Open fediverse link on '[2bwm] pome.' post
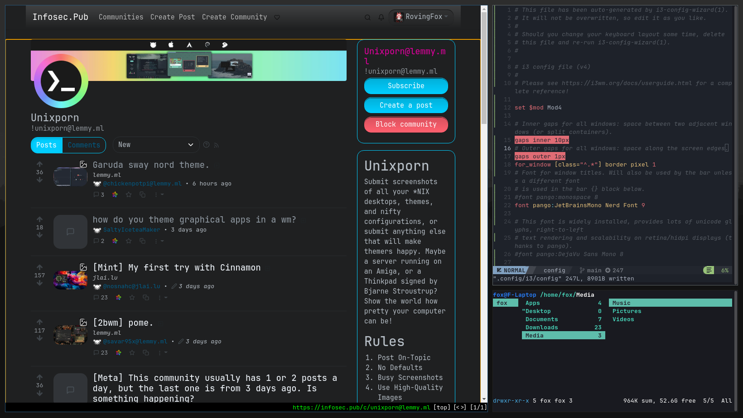Screen dimensions: 743x418 pos(119,352)
